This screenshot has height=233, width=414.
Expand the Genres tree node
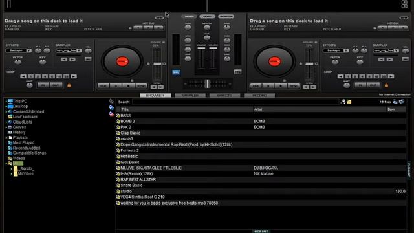pos(6,128)
